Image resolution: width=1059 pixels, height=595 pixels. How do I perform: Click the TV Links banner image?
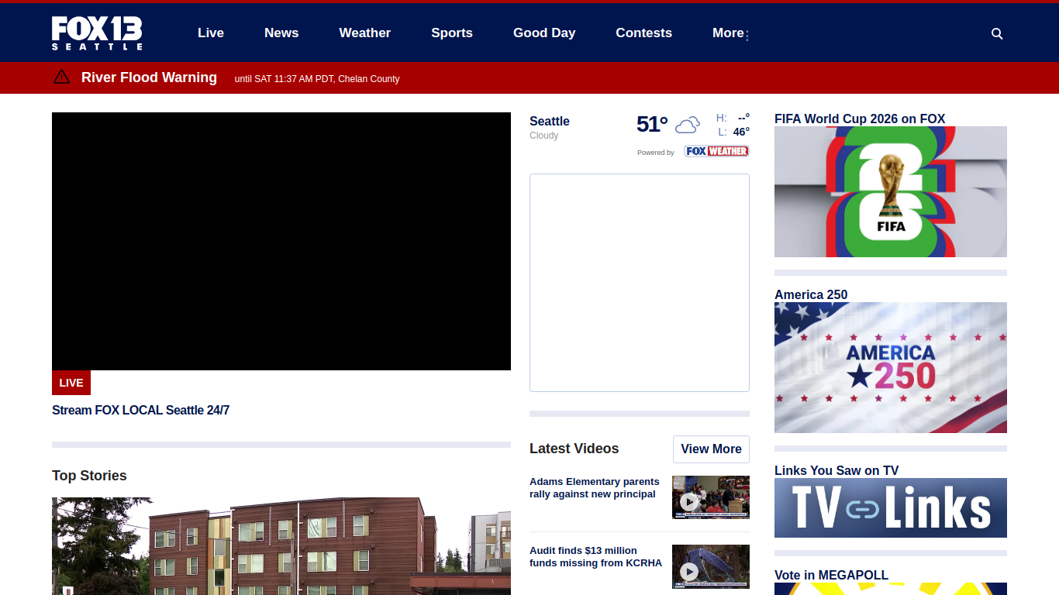click(891, 507)
